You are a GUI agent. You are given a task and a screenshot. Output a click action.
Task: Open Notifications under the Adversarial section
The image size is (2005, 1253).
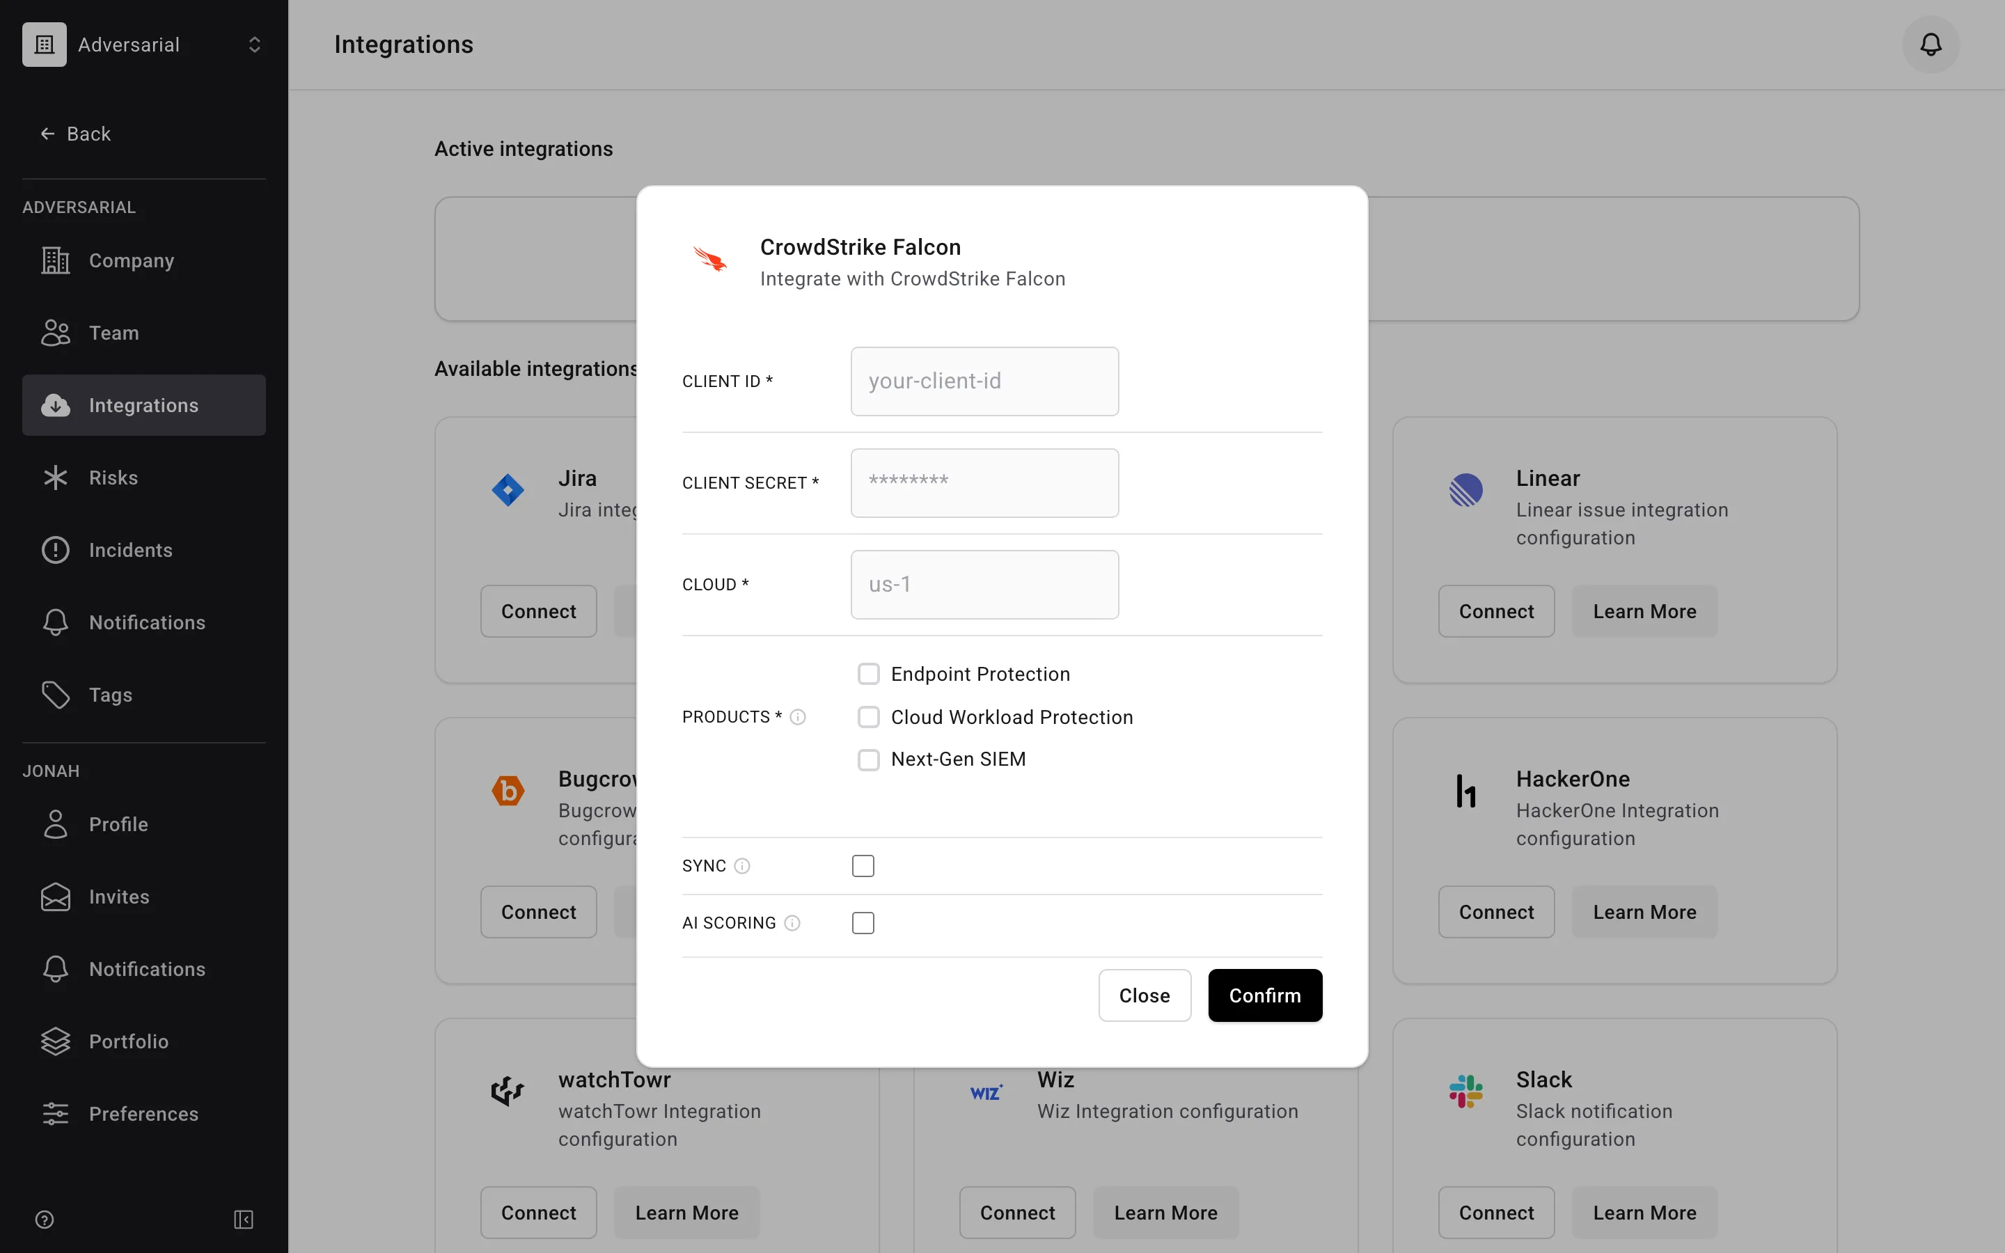[144, 622]
